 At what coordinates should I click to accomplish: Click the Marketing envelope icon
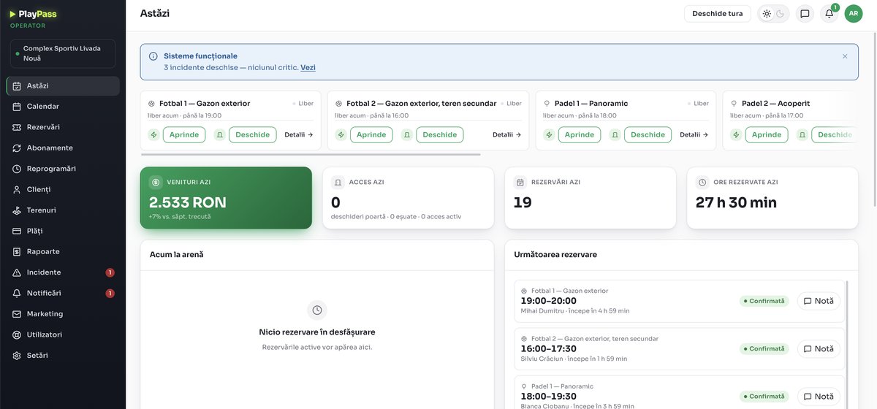click(x=17, y=314)
